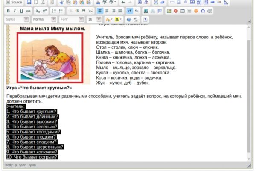Click Paste as plain text icon

81,2
